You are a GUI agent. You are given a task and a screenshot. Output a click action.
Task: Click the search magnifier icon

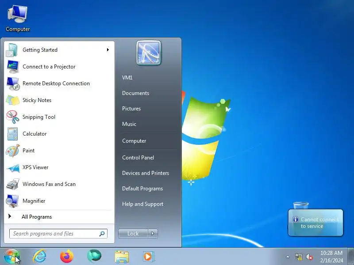point(102,234)
